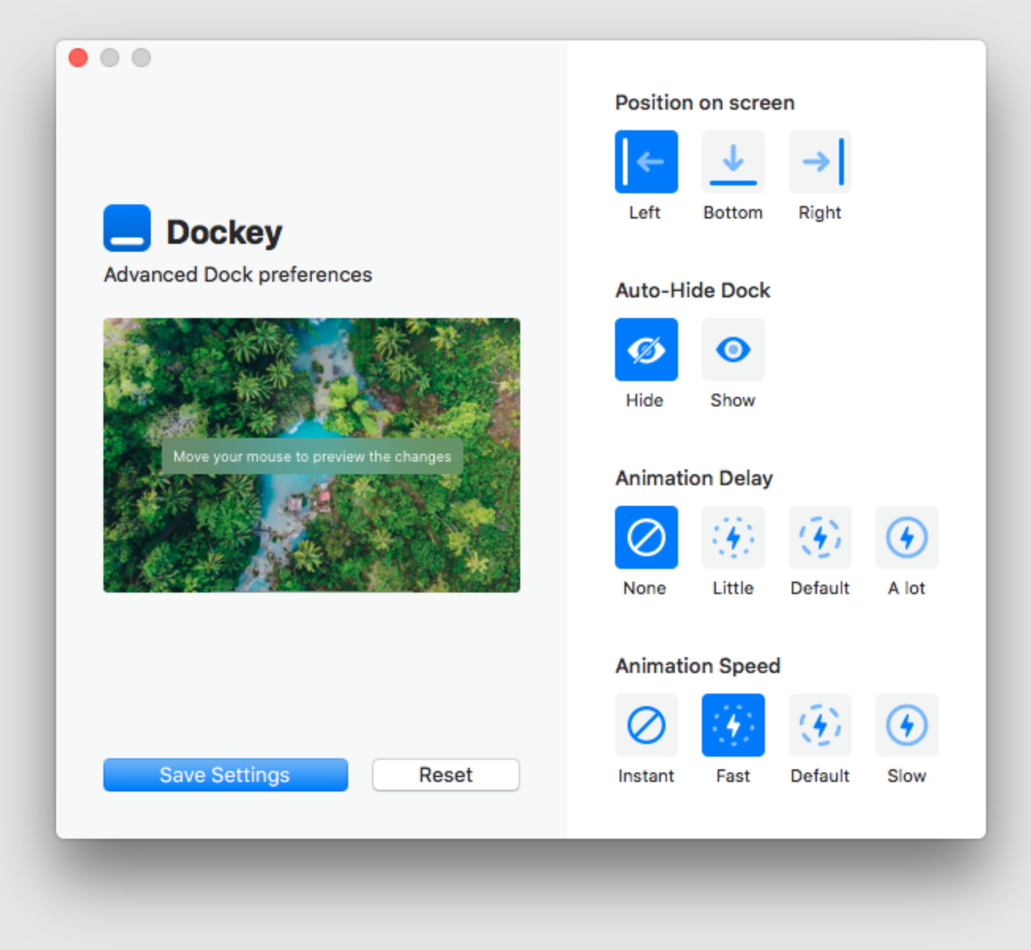Choose Little animation delay
1031x950 pixels.
pos(733,537)
